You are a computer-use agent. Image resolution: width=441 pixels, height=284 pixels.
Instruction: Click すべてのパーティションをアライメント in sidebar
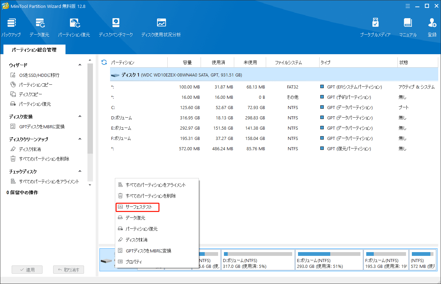tap(45, 181)
